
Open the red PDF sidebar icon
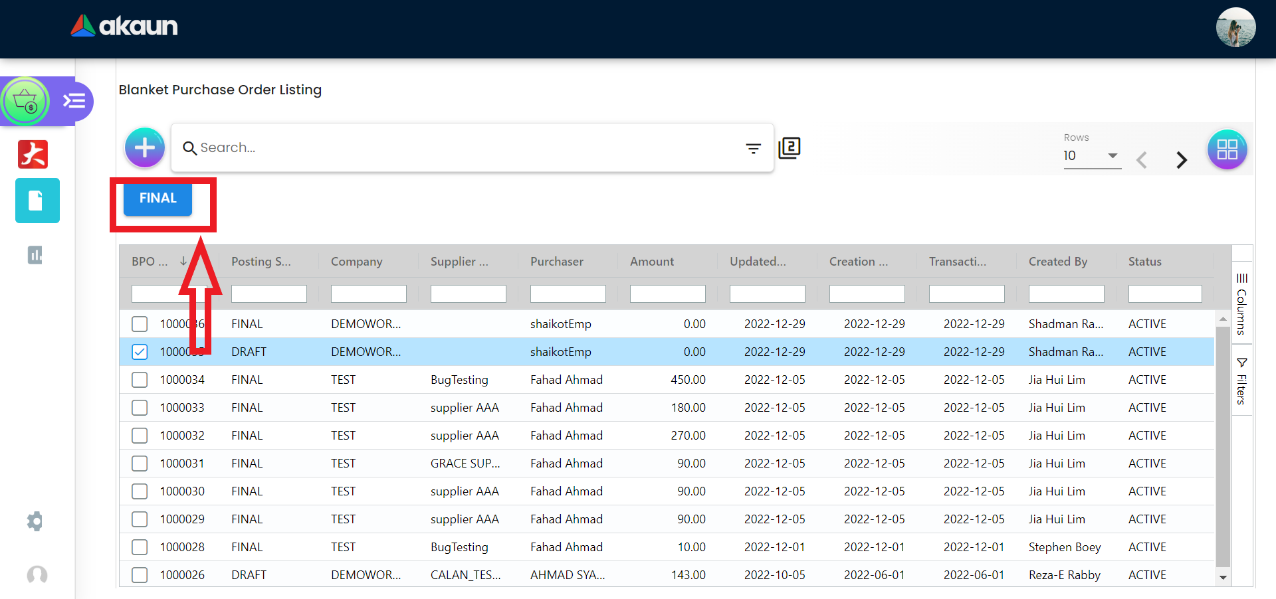coord(33,154)
